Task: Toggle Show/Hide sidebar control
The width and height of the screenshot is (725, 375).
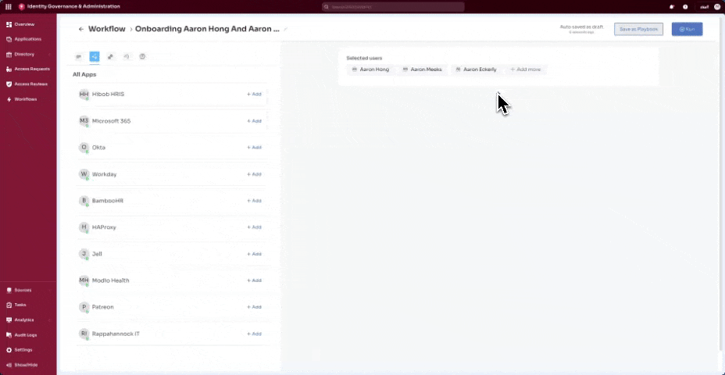Action: click(x=22, y=365)
